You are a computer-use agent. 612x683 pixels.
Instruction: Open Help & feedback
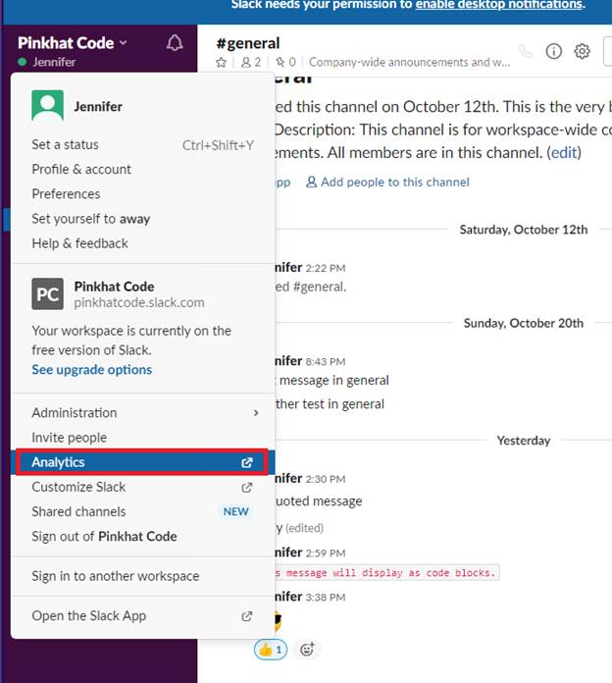143,243
